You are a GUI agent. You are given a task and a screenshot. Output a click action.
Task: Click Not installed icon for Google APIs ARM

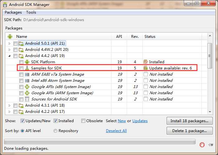point(145,93)
